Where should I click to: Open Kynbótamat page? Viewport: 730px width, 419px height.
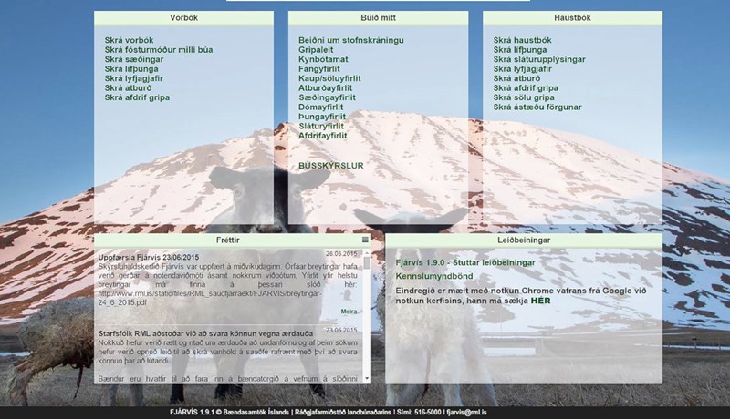click(324, 59)
